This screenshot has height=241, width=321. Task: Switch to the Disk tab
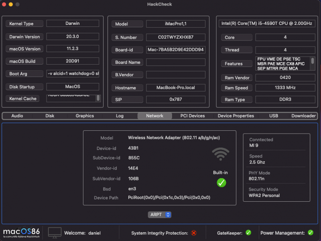pyautogui.click(x=50, y=116)
